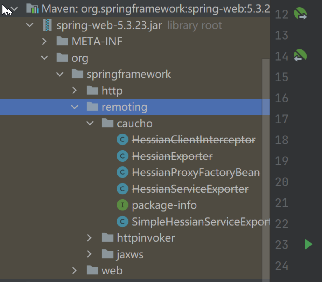Click the package-info interface icon
Viewport: 322px width, 282px height.
pyautogui.click(x=122, y=205)
